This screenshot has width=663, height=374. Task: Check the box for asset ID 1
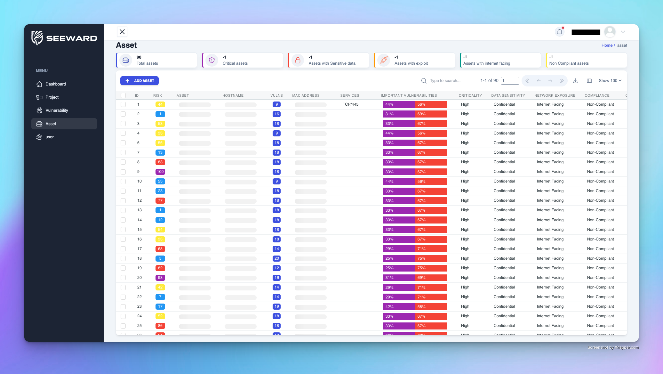(x=123, y=104)
